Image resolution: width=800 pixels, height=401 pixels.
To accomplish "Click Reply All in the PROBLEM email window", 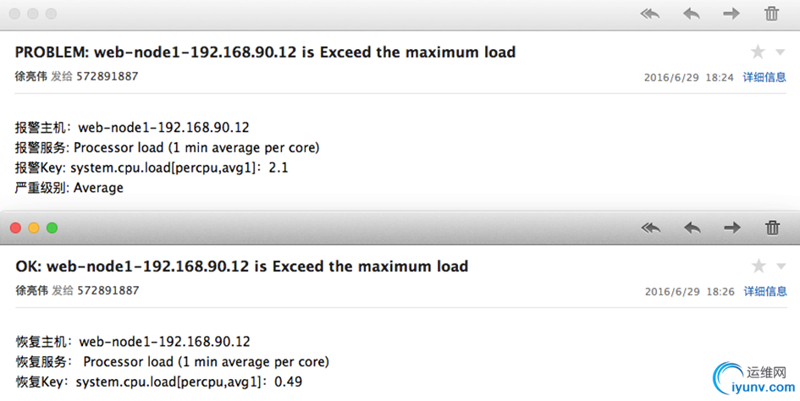I will (x=650, y=14).
